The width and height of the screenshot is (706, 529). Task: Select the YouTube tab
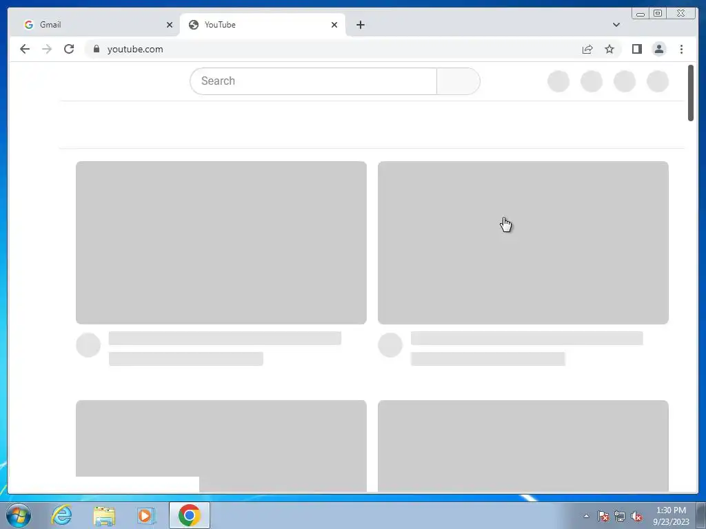263,25
